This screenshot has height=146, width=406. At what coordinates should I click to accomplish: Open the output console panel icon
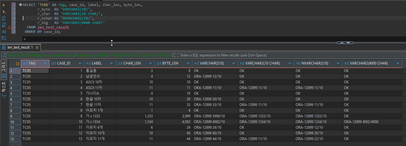4,38
